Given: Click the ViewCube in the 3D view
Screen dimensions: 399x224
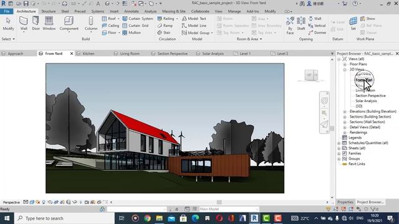Looking at the screenshot, I should pos(311,75).
